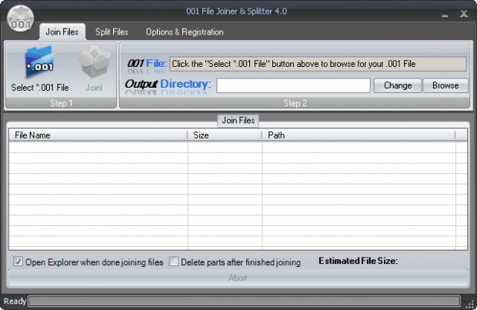This screenshot has width=477, height=310.
Task: Switch to the Join Files tab
Action: (62, 32)
